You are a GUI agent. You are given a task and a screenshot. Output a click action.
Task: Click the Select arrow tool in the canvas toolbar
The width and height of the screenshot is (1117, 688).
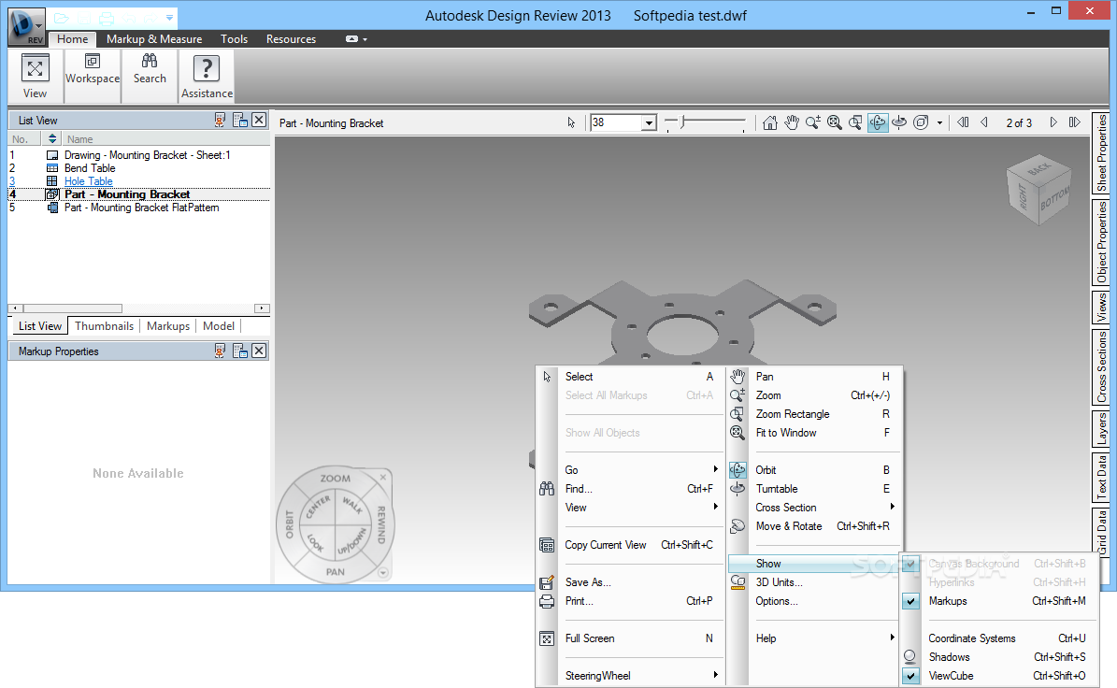571,122
